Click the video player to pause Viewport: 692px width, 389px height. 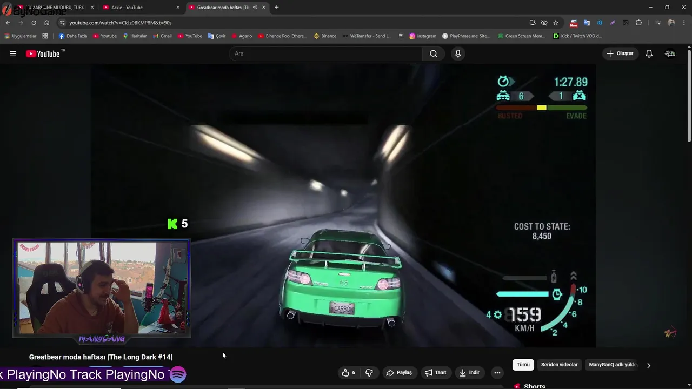343,205
